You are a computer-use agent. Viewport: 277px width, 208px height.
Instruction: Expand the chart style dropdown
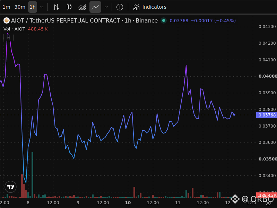(x=106, y=7)
